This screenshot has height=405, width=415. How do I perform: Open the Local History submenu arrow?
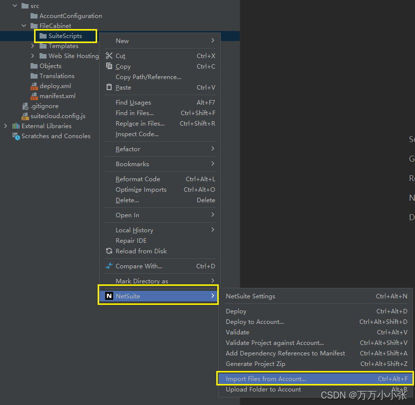213,229
